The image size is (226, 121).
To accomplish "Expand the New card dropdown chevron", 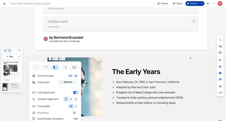I will tap(19, 56).
